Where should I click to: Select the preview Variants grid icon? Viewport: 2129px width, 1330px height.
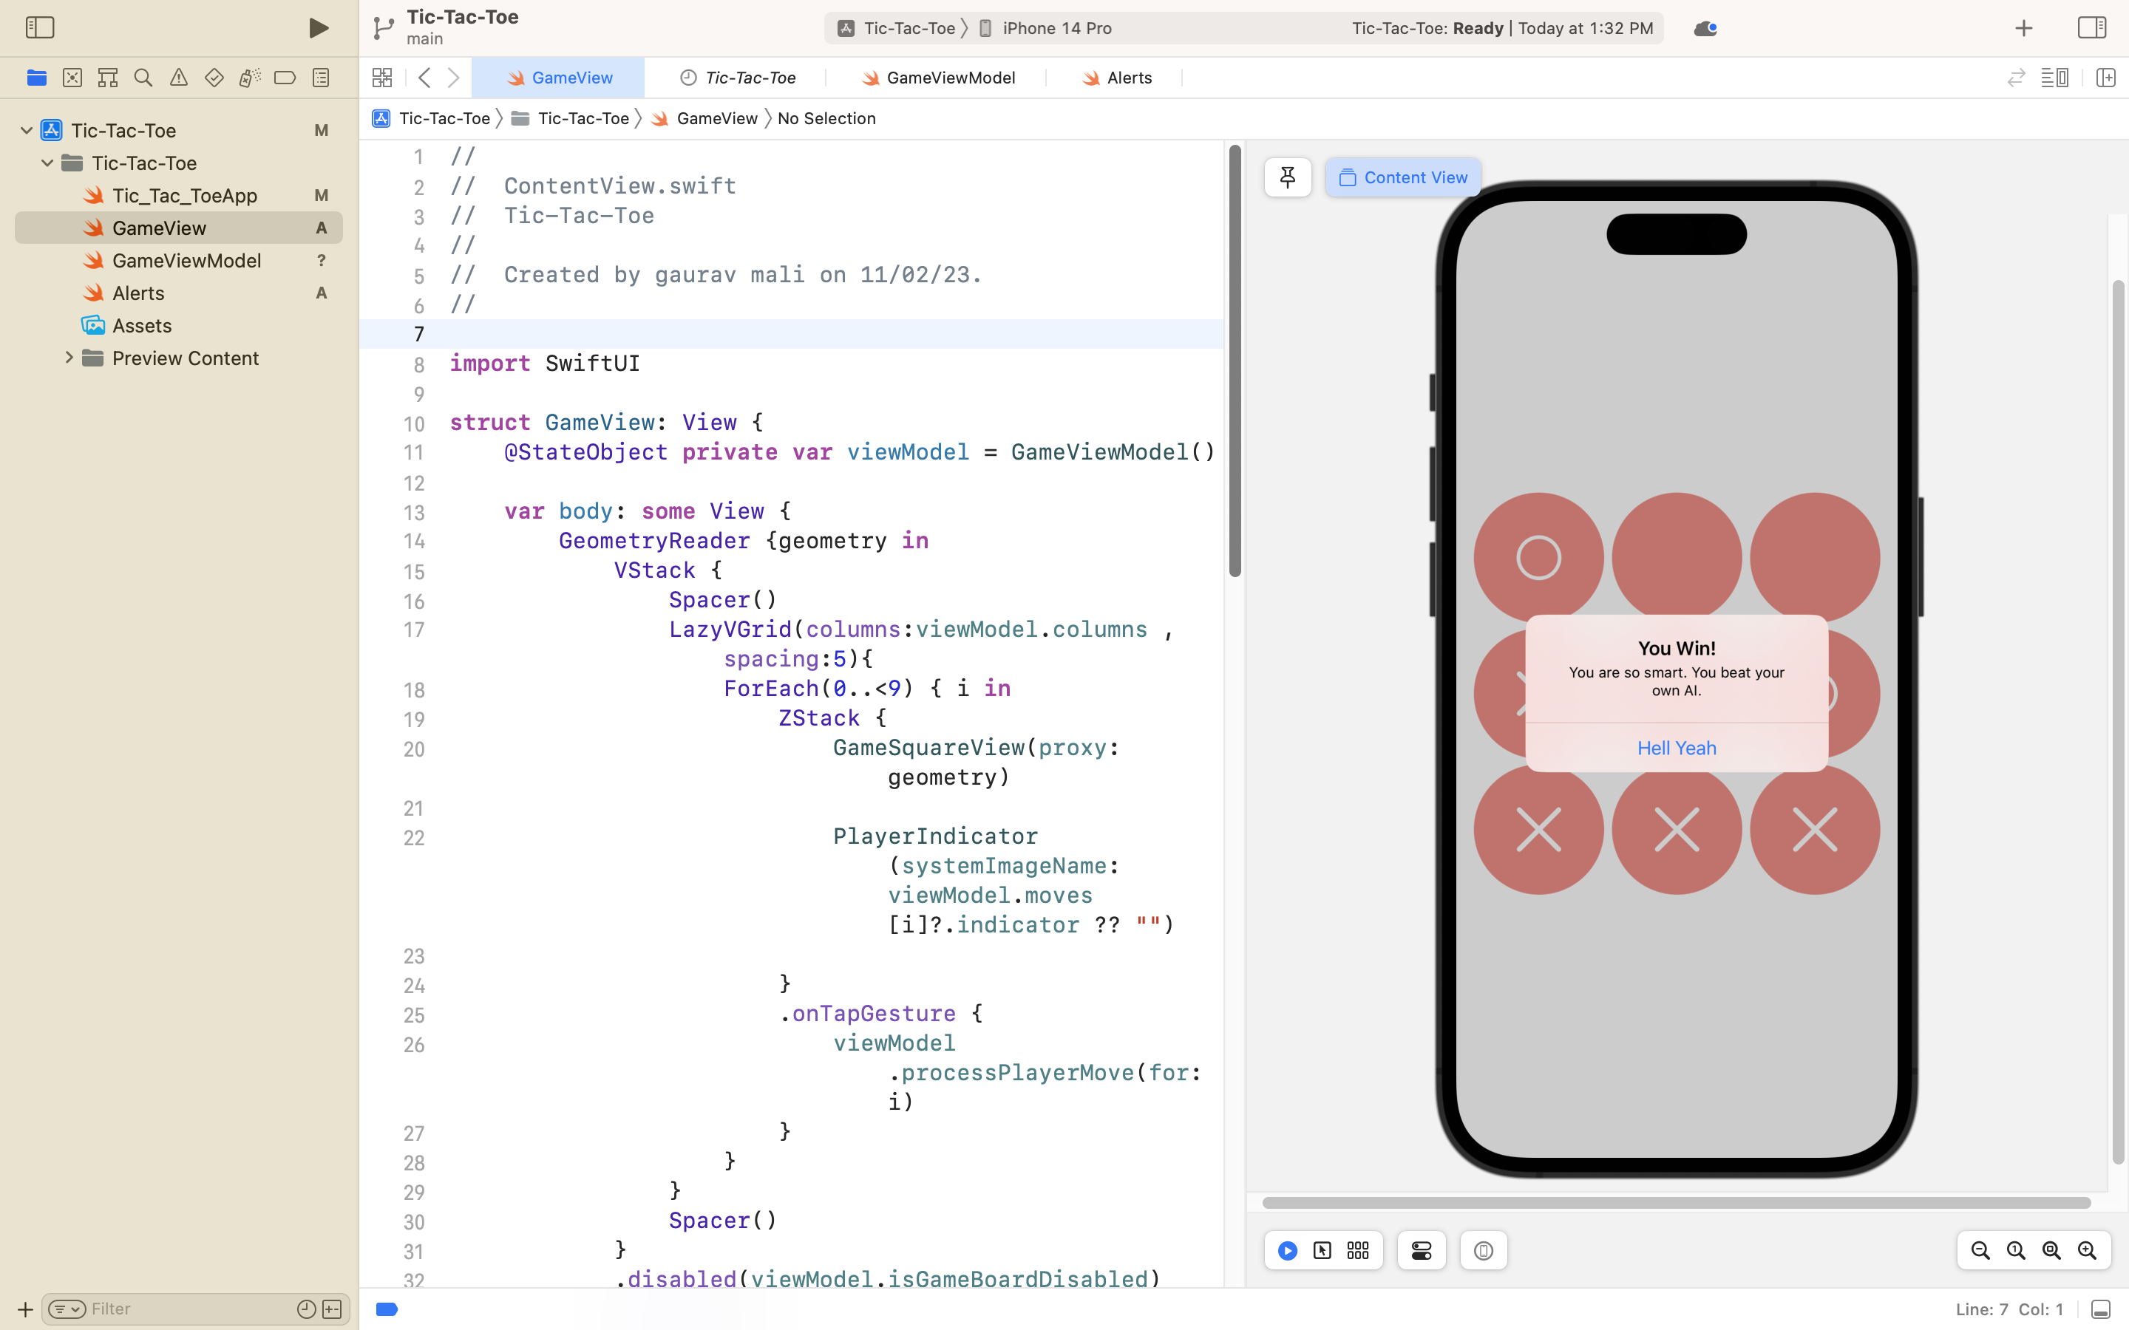click(1357, 1250)
